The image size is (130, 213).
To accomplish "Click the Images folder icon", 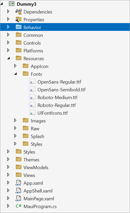I will [x=26, y=120].
